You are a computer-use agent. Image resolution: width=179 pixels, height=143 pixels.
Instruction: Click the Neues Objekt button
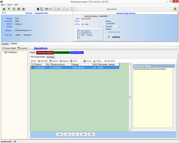(x=9, y=48)
